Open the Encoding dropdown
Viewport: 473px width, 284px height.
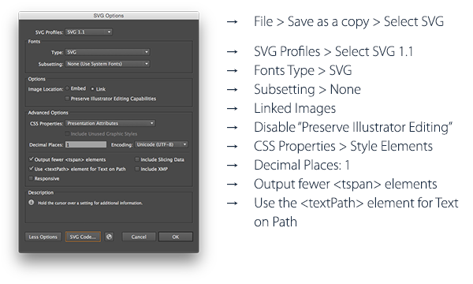[x=162, y=145]
